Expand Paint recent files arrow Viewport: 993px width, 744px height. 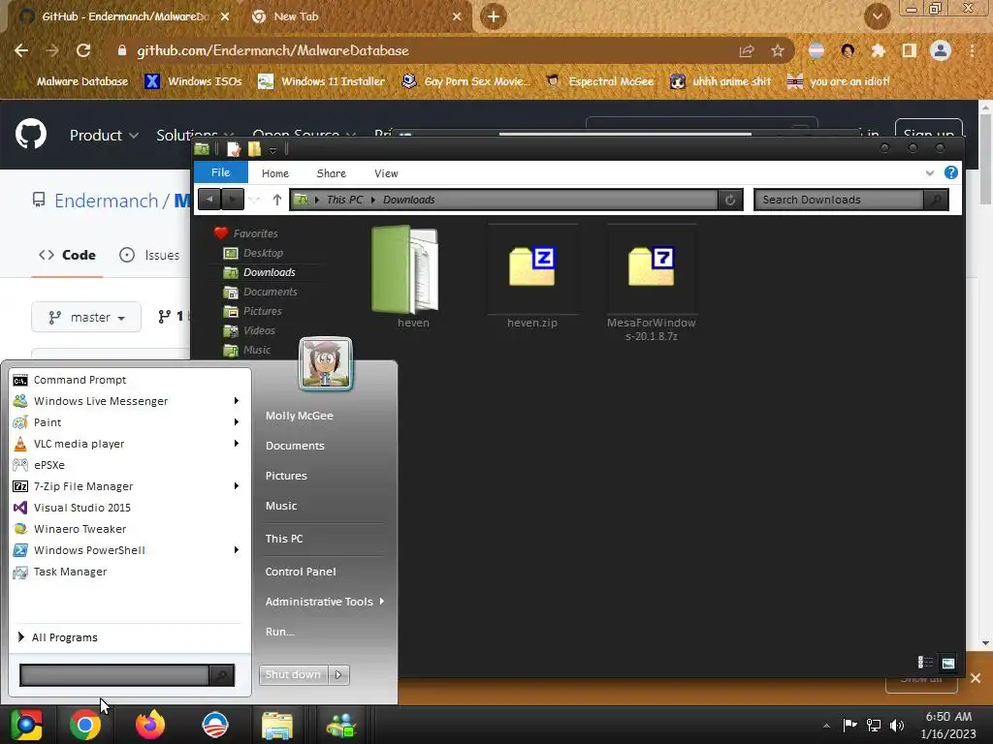[237, 422]
